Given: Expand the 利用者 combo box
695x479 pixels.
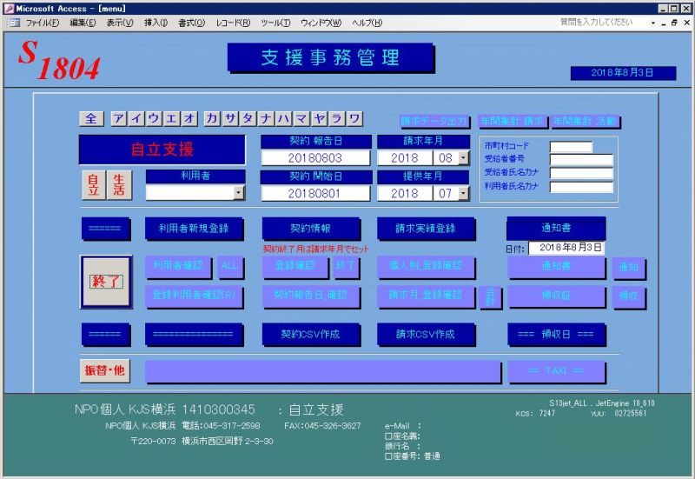Looking at the screenshot, I should (239, 193).
